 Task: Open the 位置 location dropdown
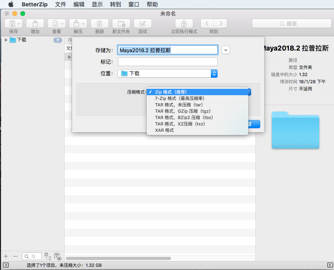[168, 73]
